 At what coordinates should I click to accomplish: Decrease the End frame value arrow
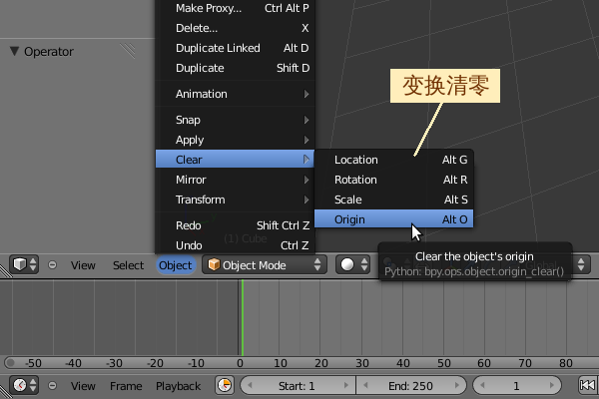[x=365, y=386]
